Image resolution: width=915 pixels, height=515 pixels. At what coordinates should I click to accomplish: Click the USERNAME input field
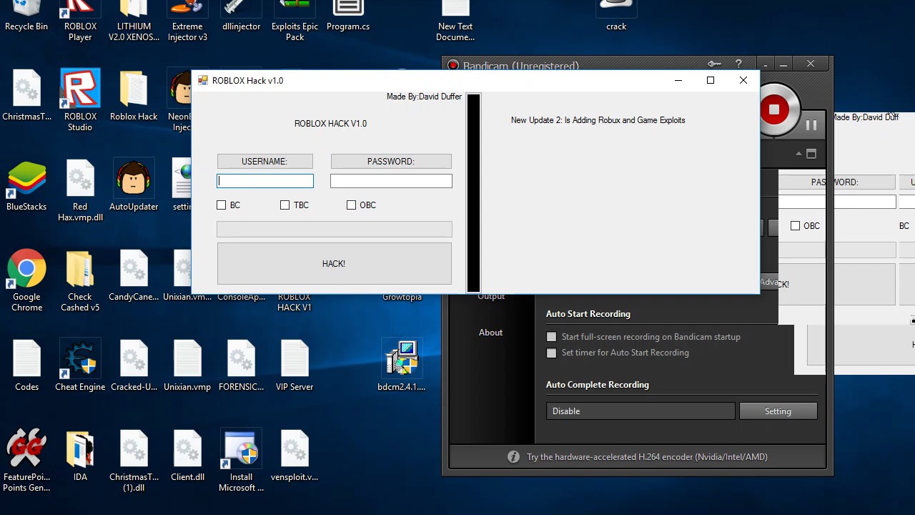265,182
